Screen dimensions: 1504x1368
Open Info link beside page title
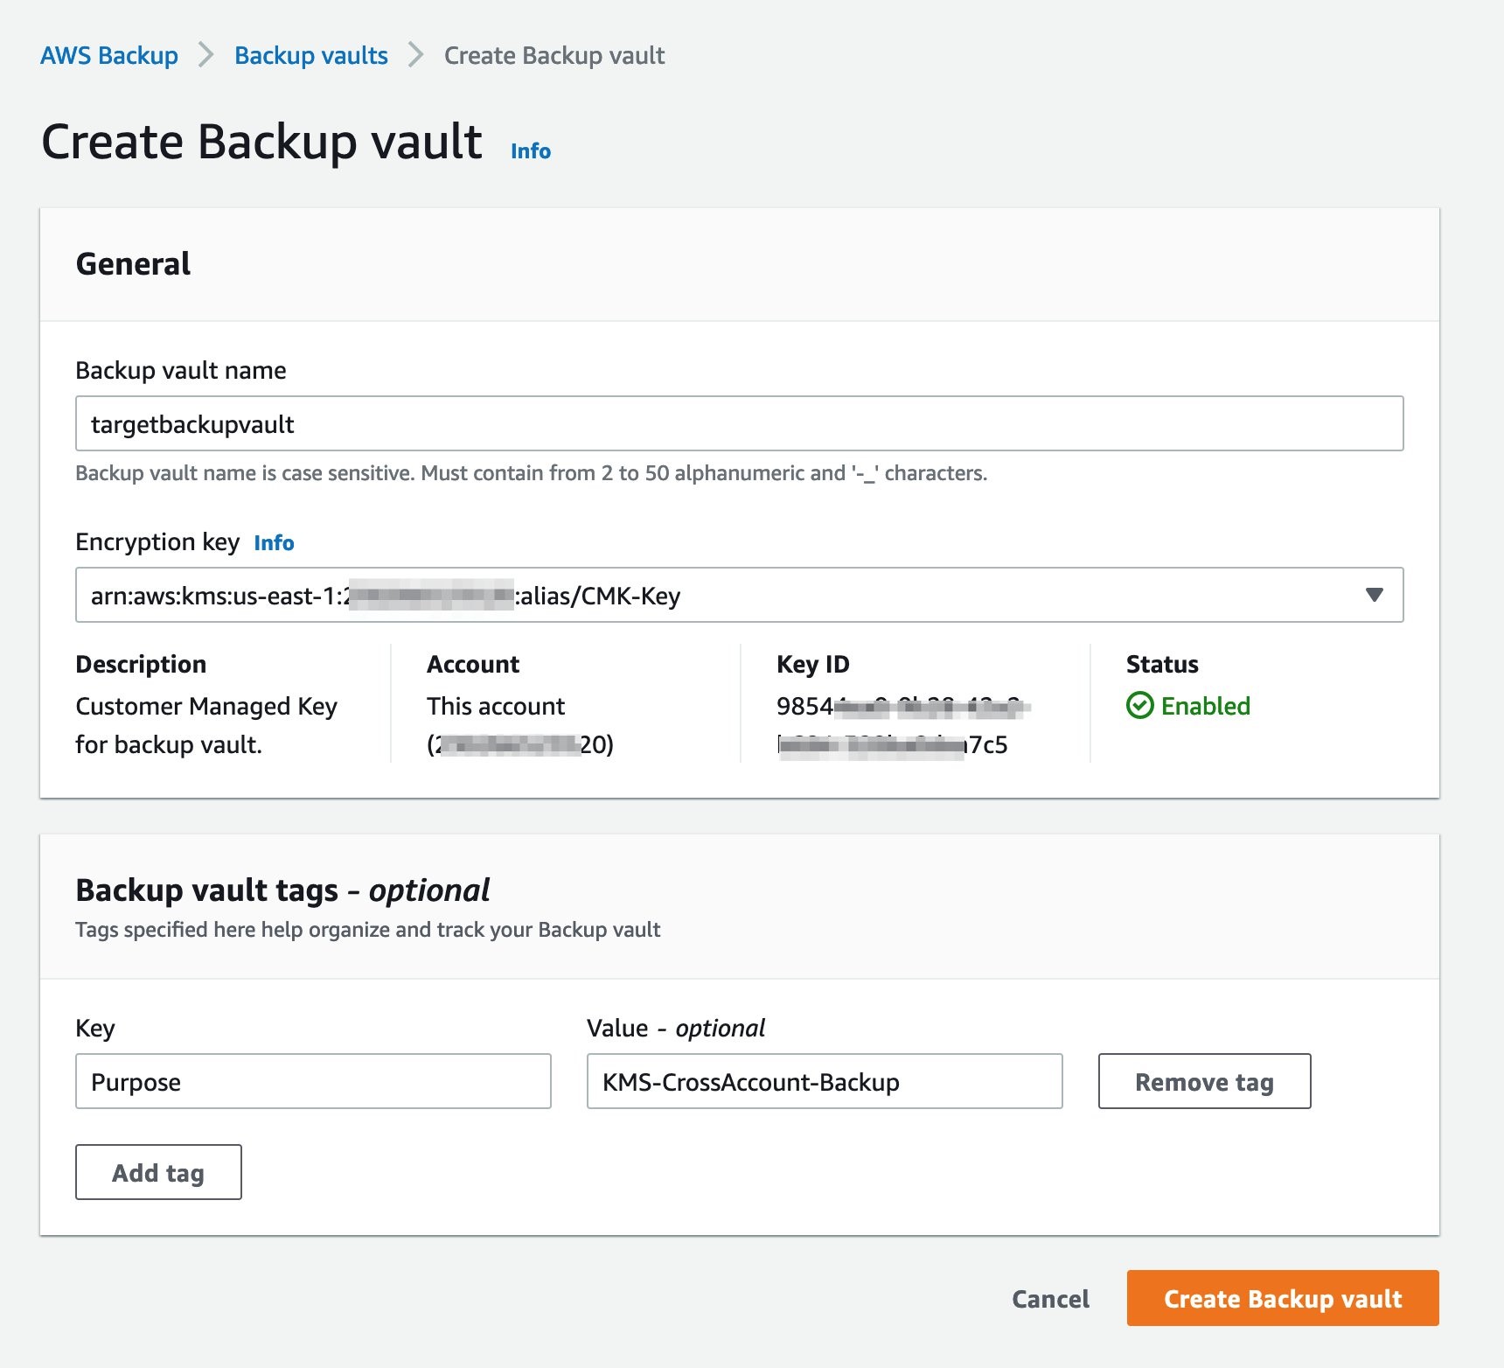pyautogui.click(x=531, y=150)
